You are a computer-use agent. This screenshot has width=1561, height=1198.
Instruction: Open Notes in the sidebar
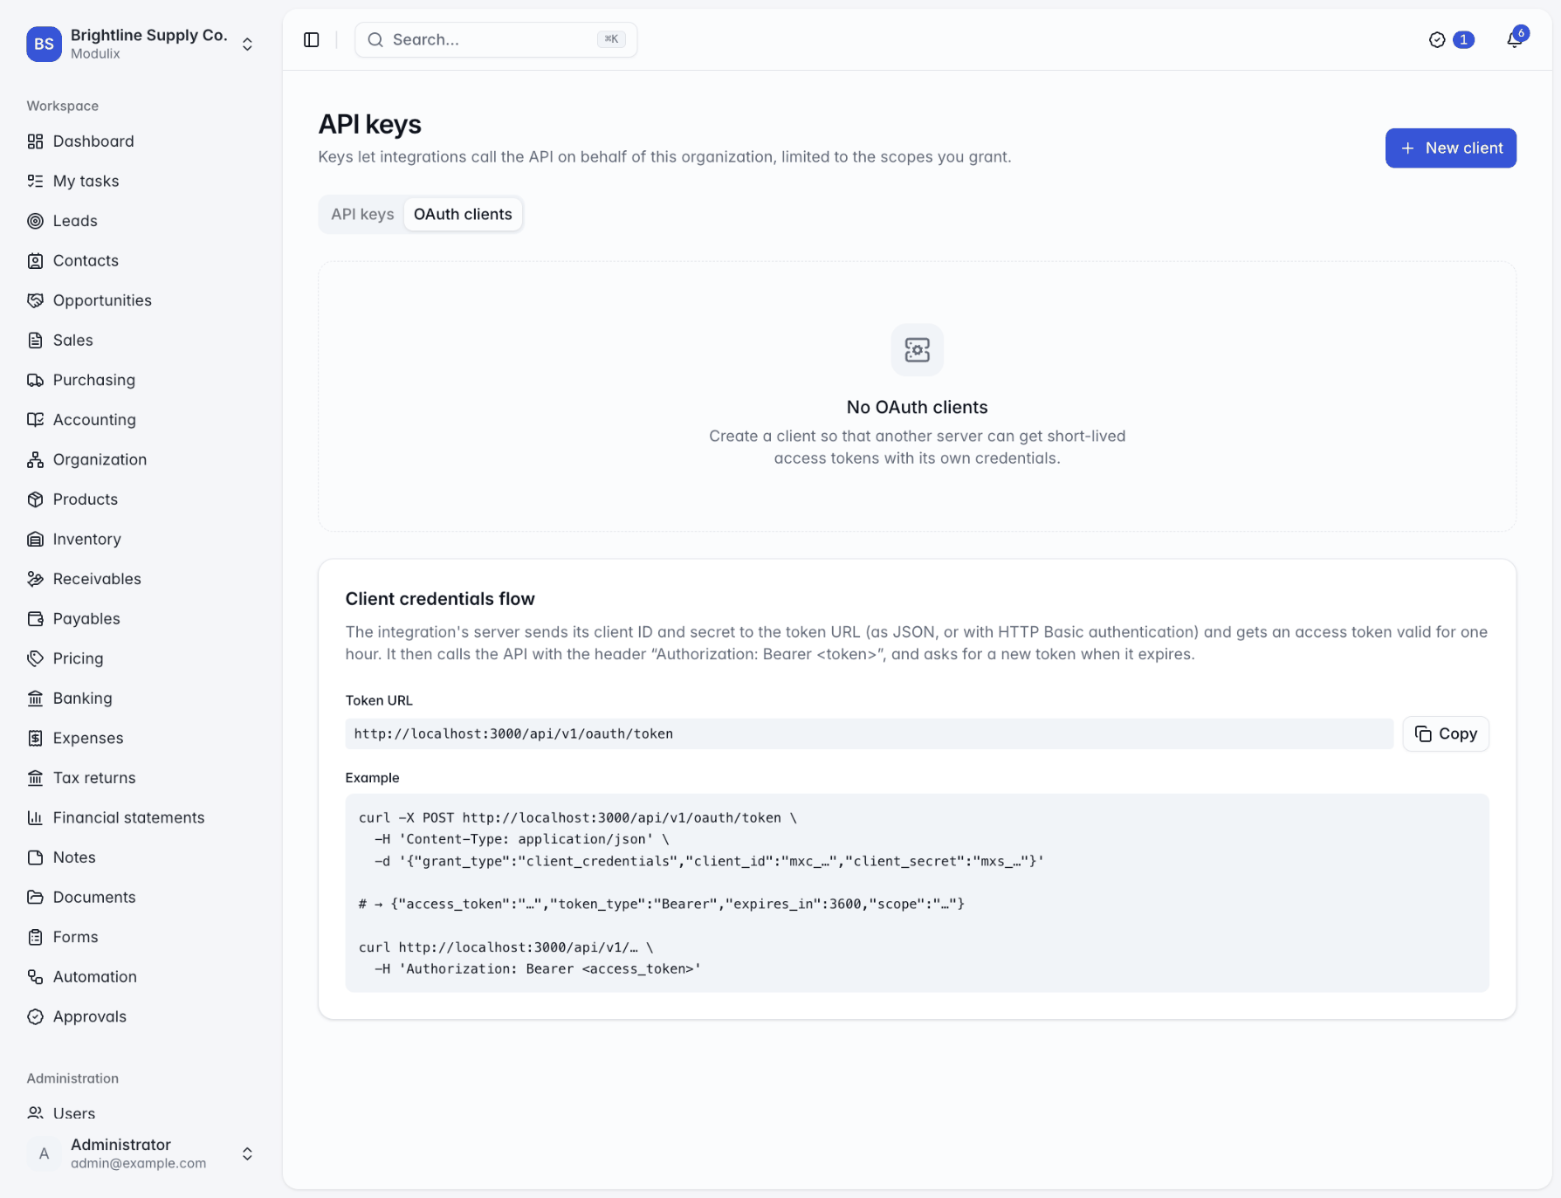click(x=141, y=857)
